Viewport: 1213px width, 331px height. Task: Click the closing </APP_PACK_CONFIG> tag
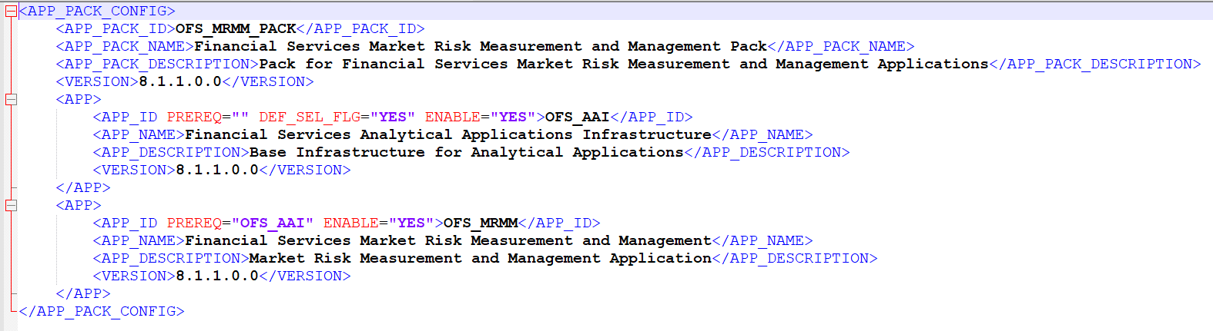pos(102,311)
